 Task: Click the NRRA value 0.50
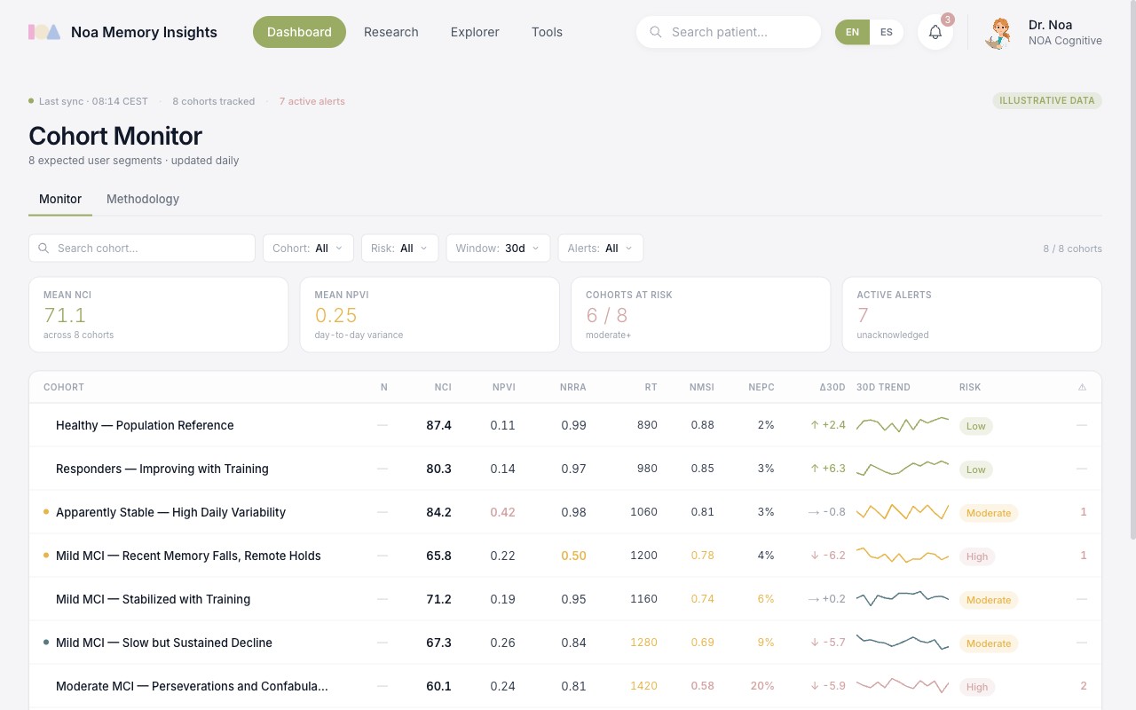[x=573, y=556]
